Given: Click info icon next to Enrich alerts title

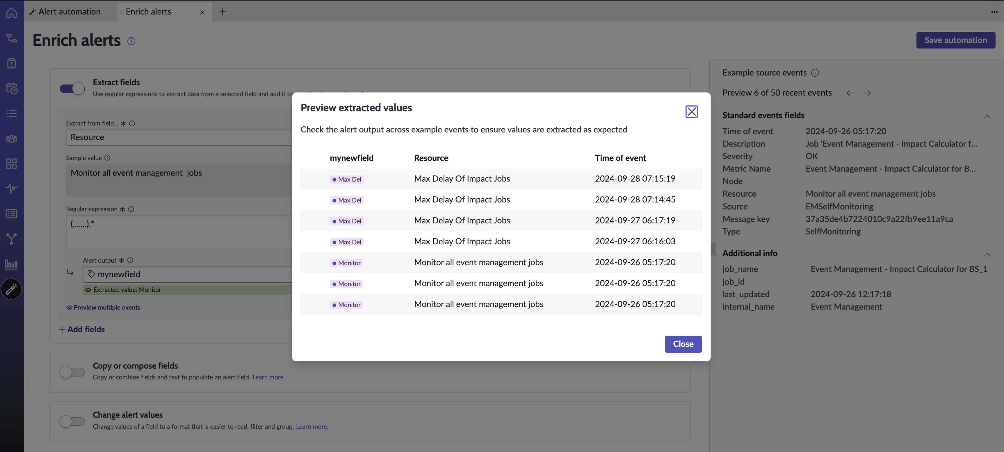Looking at the screenshot, I should pos(131,41).
